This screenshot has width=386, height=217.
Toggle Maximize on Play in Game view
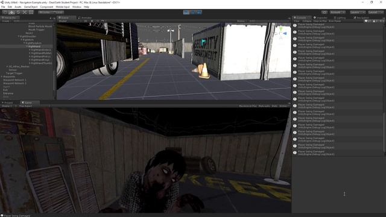pyautogui.click(x=248, y=106)
